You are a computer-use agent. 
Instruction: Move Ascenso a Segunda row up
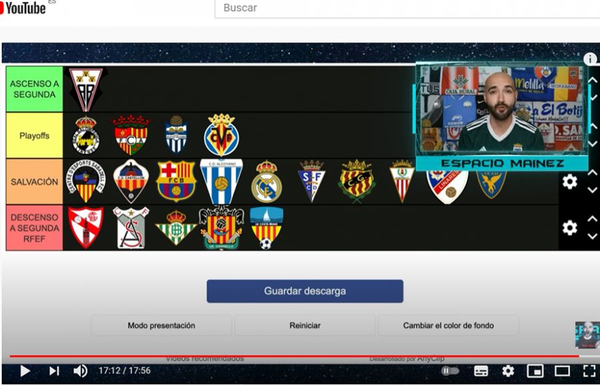point(593,81)
